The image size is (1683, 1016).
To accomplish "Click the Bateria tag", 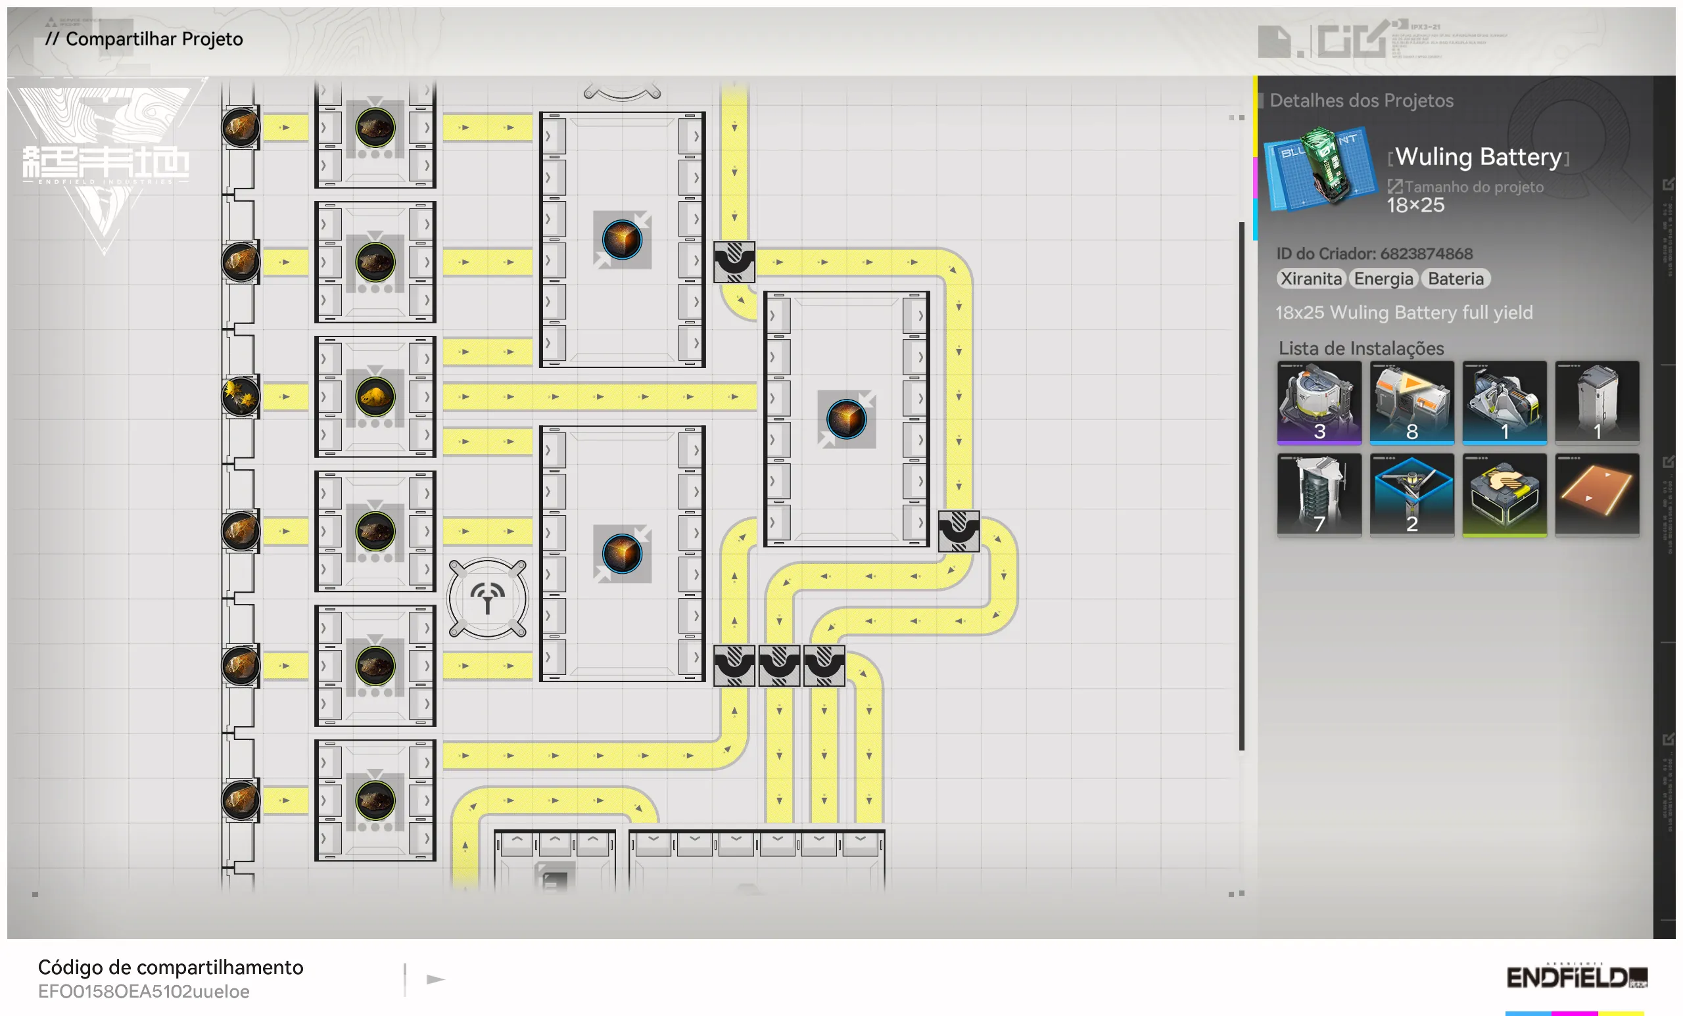I will pos(1455,279).
